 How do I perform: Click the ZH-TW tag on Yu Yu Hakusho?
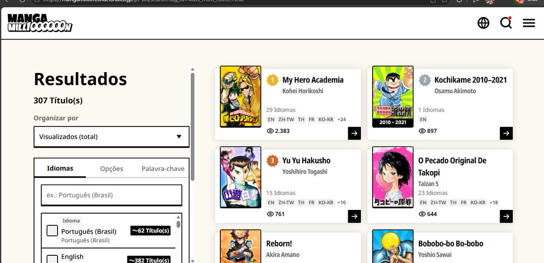(286, 203)
